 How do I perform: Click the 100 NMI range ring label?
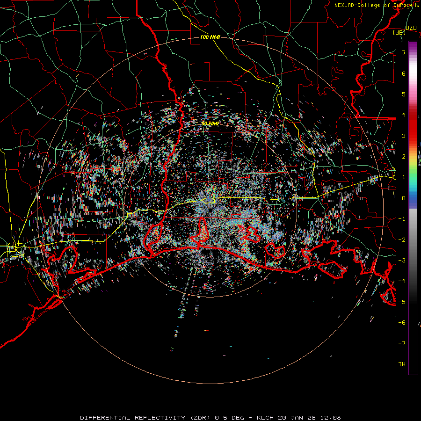tap(210, 37)
